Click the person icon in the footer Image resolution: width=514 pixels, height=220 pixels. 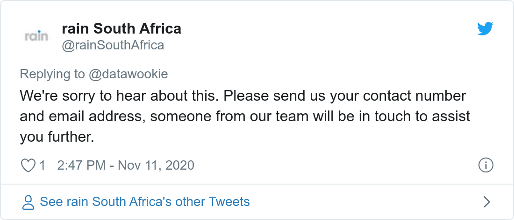(x=29, y=202)
